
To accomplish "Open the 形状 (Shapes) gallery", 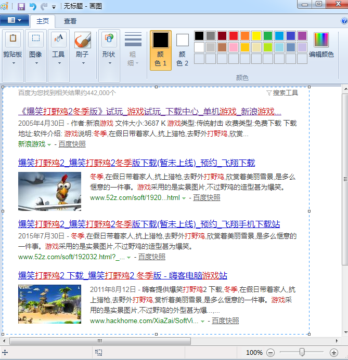I will point(109,39).
